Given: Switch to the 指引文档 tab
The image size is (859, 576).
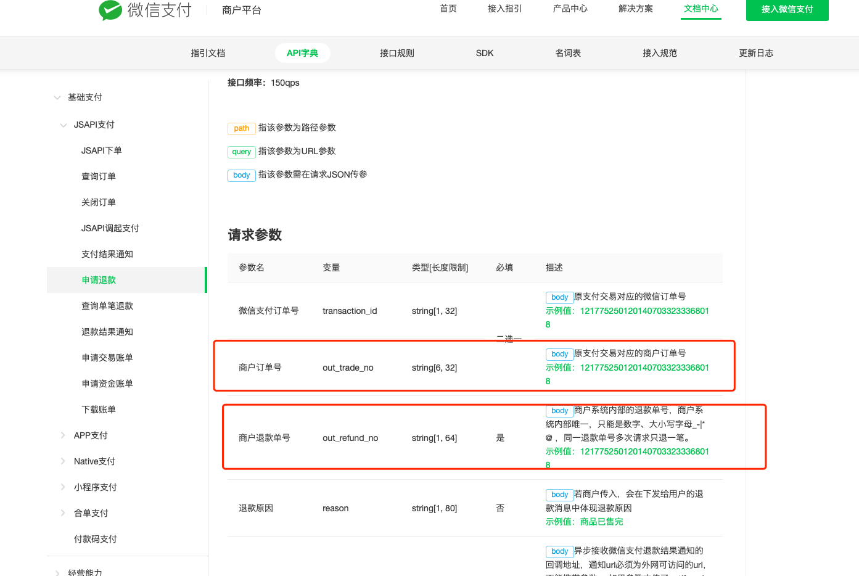Looking at the screenshot, I should tap(208, 53).
